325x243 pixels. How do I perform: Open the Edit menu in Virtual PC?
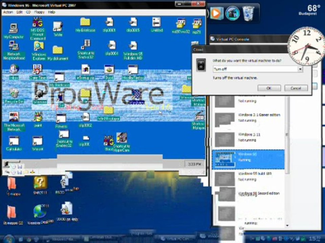19,12
